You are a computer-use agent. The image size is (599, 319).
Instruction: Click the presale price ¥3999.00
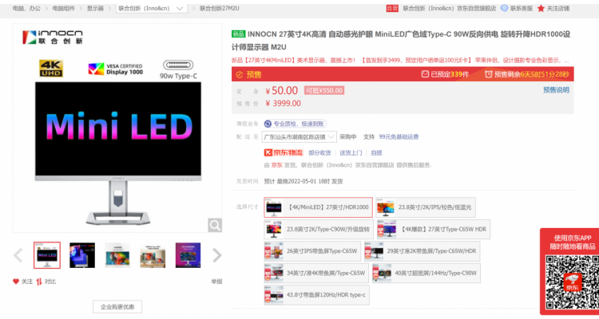point(283,104)
